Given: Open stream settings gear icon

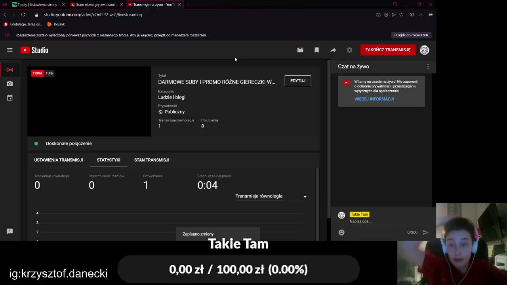Looking at the screenshot, I should pos(349,50).
